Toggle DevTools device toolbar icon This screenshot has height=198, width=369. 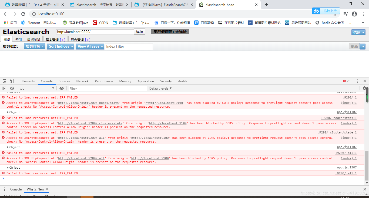12,81
